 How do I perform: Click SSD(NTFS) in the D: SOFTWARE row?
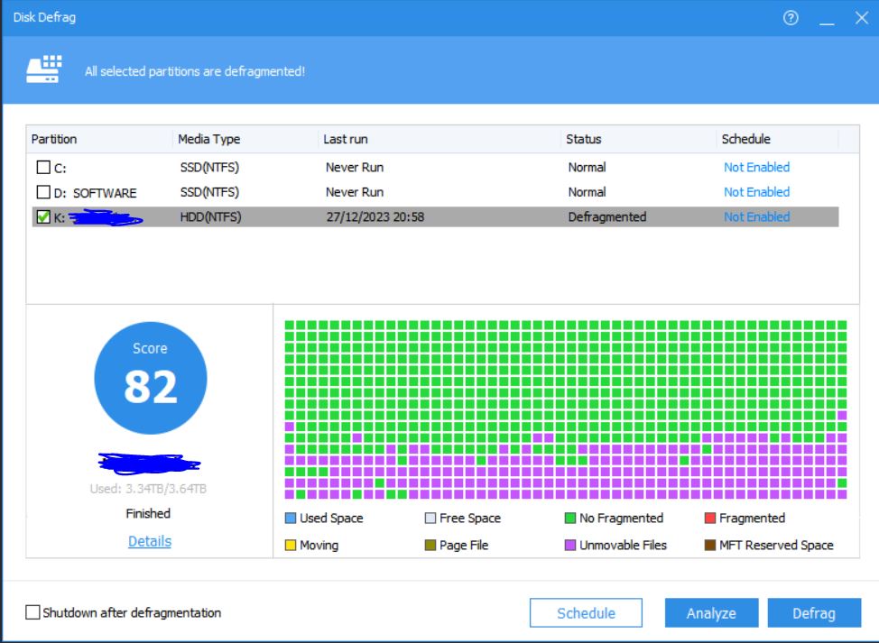point(209,192)
